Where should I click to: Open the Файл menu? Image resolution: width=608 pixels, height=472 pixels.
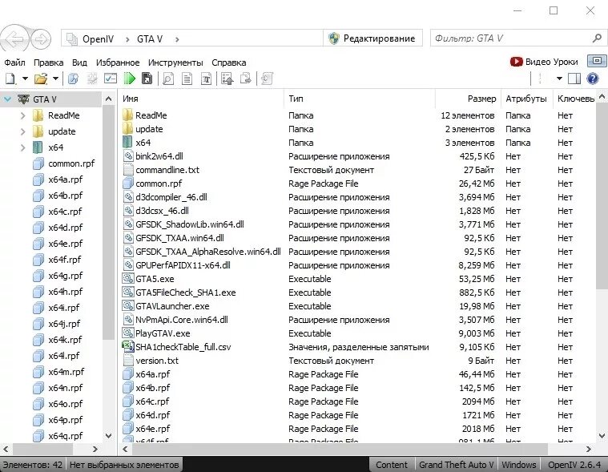coord(14,63)
